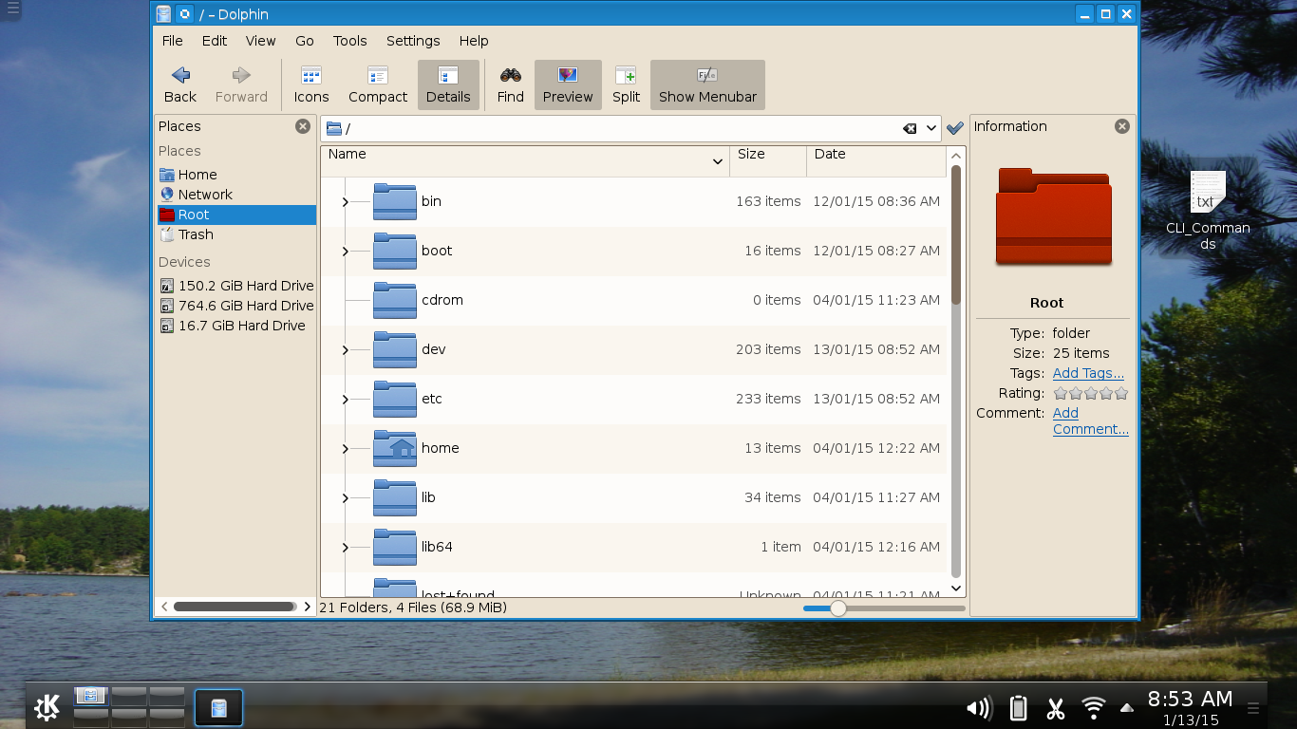1297x729 pixels.
Task: Switch to Compact view mode
Action: pyautogui.click(x=377, y=85)
